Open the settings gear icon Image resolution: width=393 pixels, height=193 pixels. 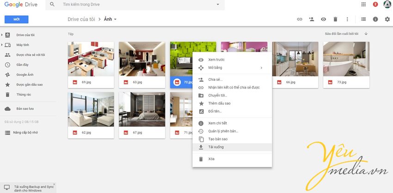pos(387,19)
